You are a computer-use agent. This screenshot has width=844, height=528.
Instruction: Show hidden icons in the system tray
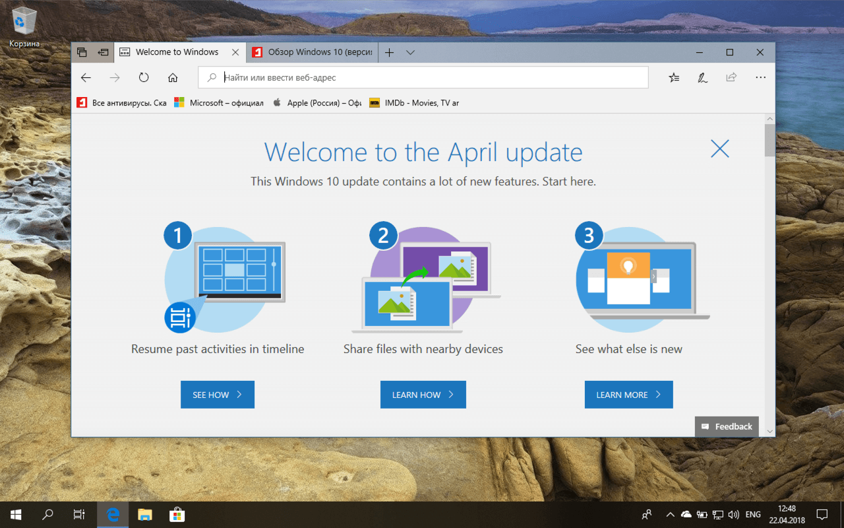pyautogui.click(x=669, y=514)
